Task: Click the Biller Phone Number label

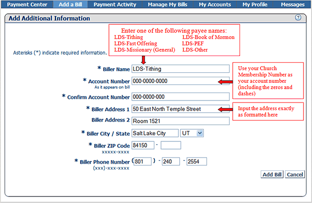Action: click(105, 162)
